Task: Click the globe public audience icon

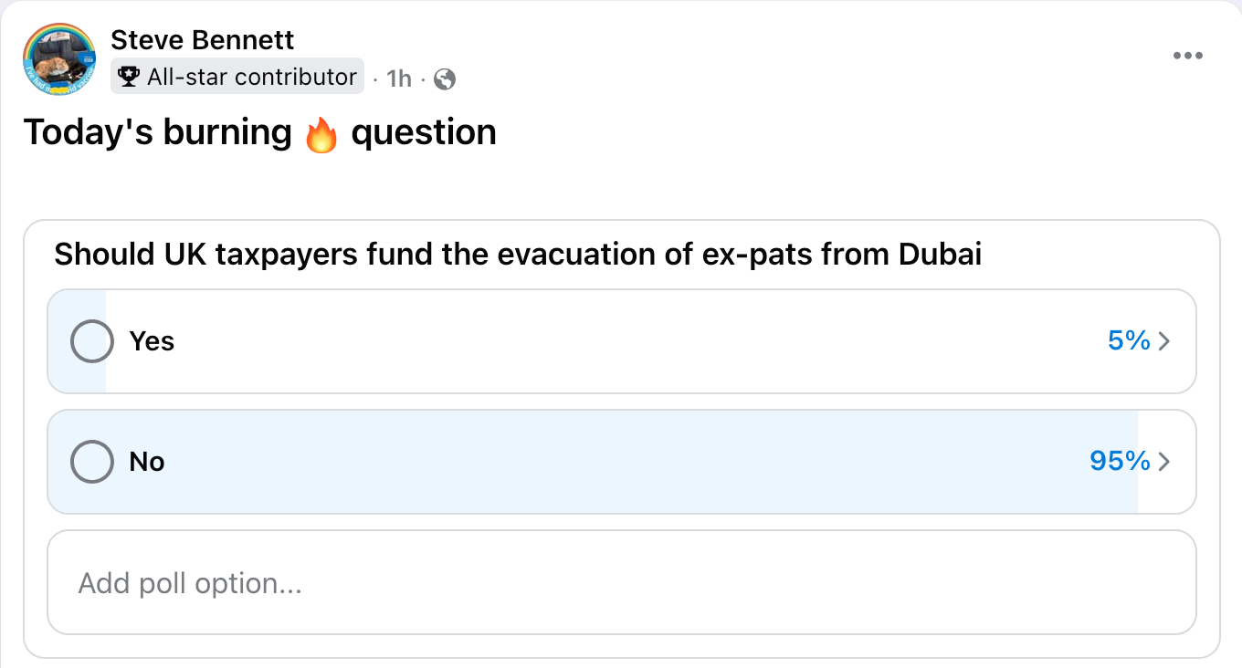Action: (x=445, y=79)
